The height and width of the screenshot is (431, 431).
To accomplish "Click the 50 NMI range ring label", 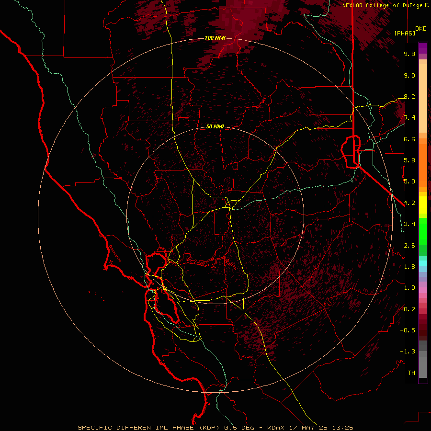I will 215,127.
